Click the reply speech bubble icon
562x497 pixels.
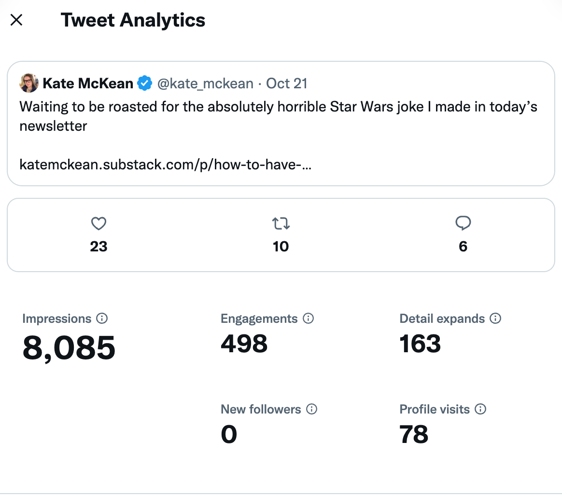pyautogui.click(x=463, y=223)
